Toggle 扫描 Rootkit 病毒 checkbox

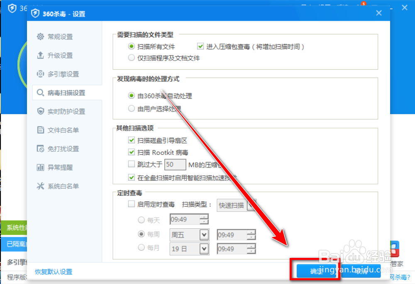point(131,152)
